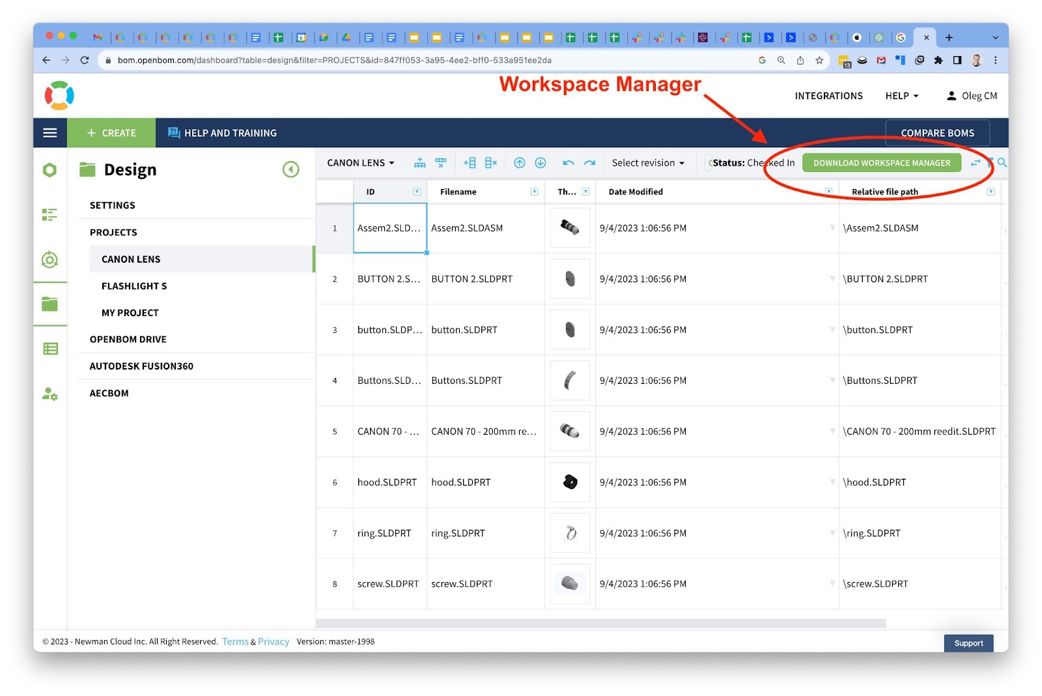1042x696 pixels.
Task: Open HELP AND TRAINING
Action: tap(222, 133)
